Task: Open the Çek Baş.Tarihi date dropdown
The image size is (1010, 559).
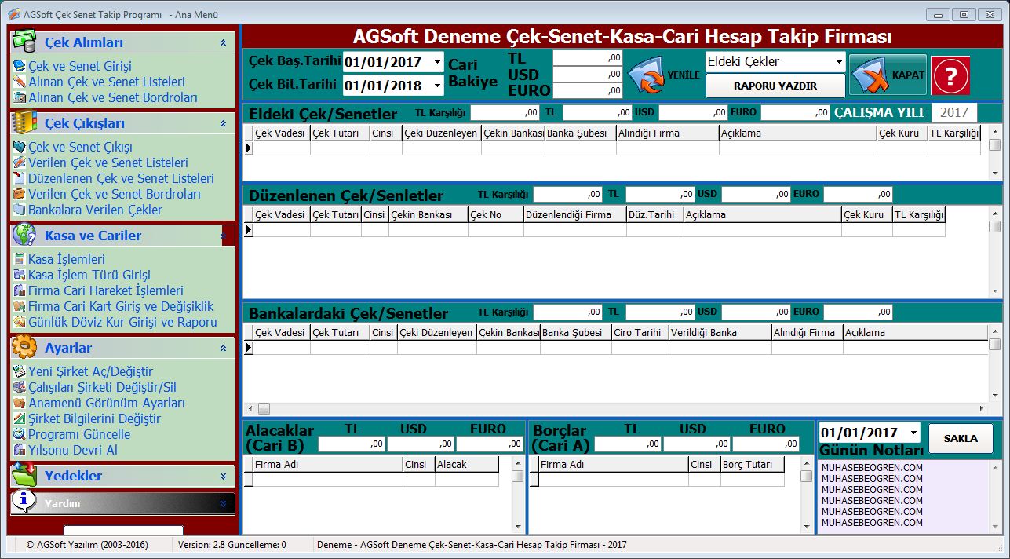Action: pyautogui.click(x=437, y=63)
